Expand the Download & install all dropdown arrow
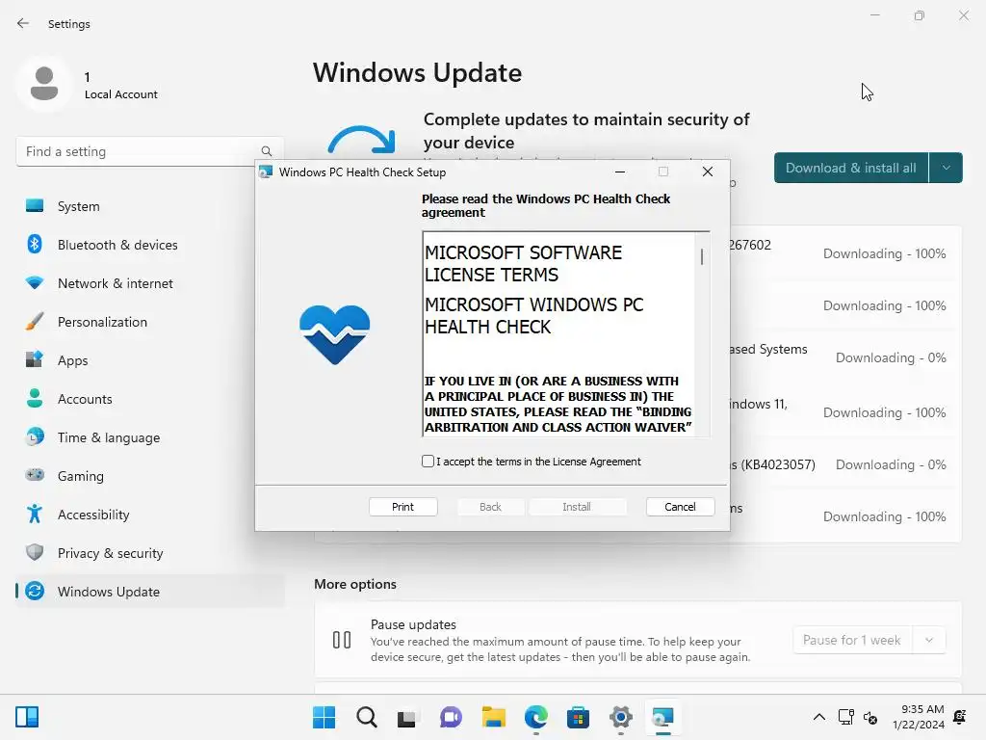Screen dimensions: 986x740 click(946, 168)
